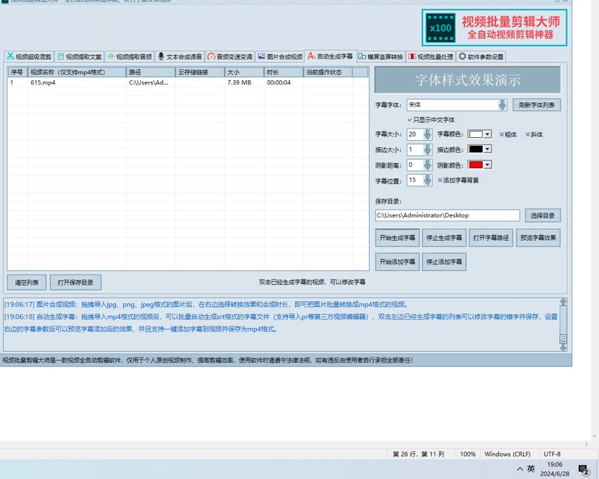
Task: Click the 保存目录 path input field
Action: pos(447,215)
